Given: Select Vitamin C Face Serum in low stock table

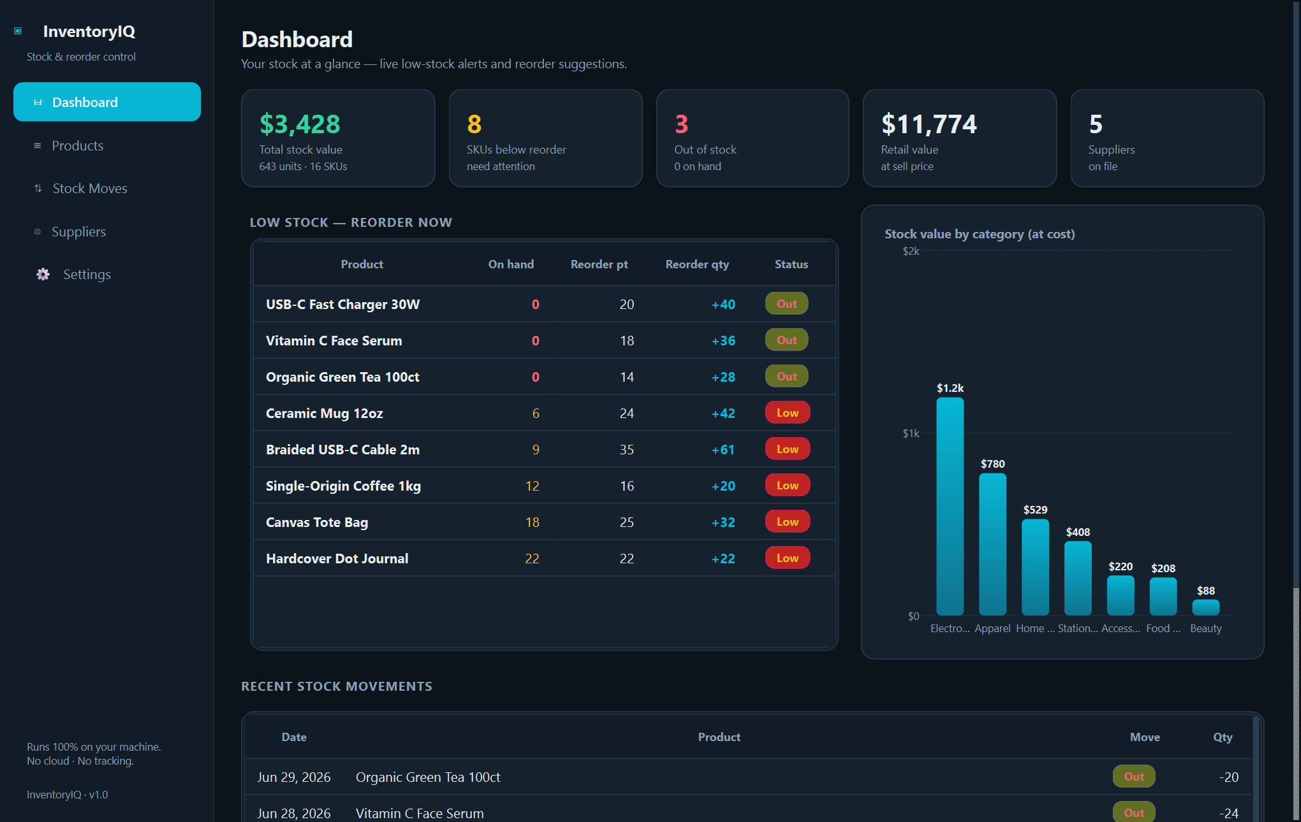Looking at the screenshot, I should [334, 341].
